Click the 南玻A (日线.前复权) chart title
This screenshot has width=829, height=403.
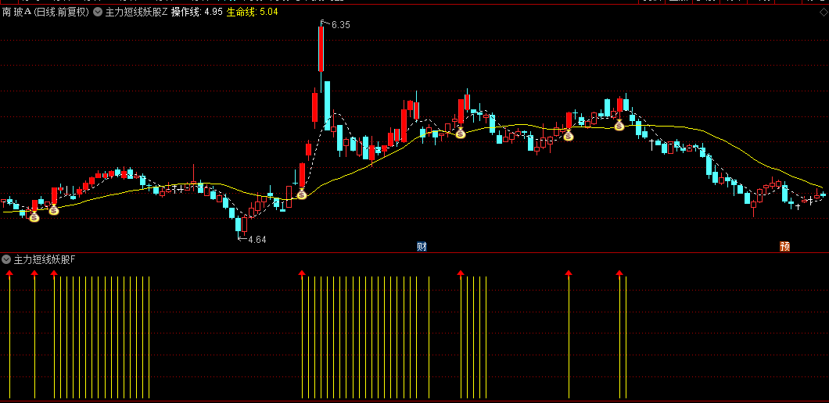click(46, 12)
